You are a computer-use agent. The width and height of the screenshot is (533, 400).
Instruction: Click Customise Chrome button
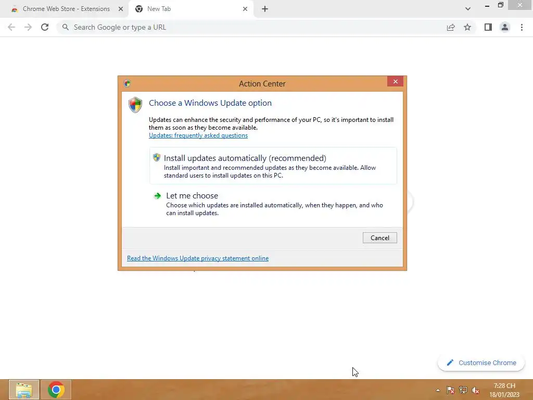click(481, 362)
